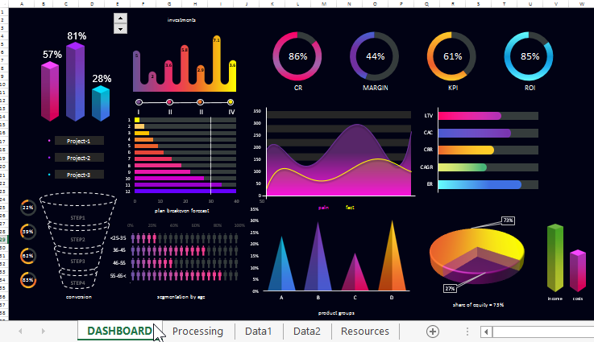Click the CR donut chart showing 86%

pos(298,56)
